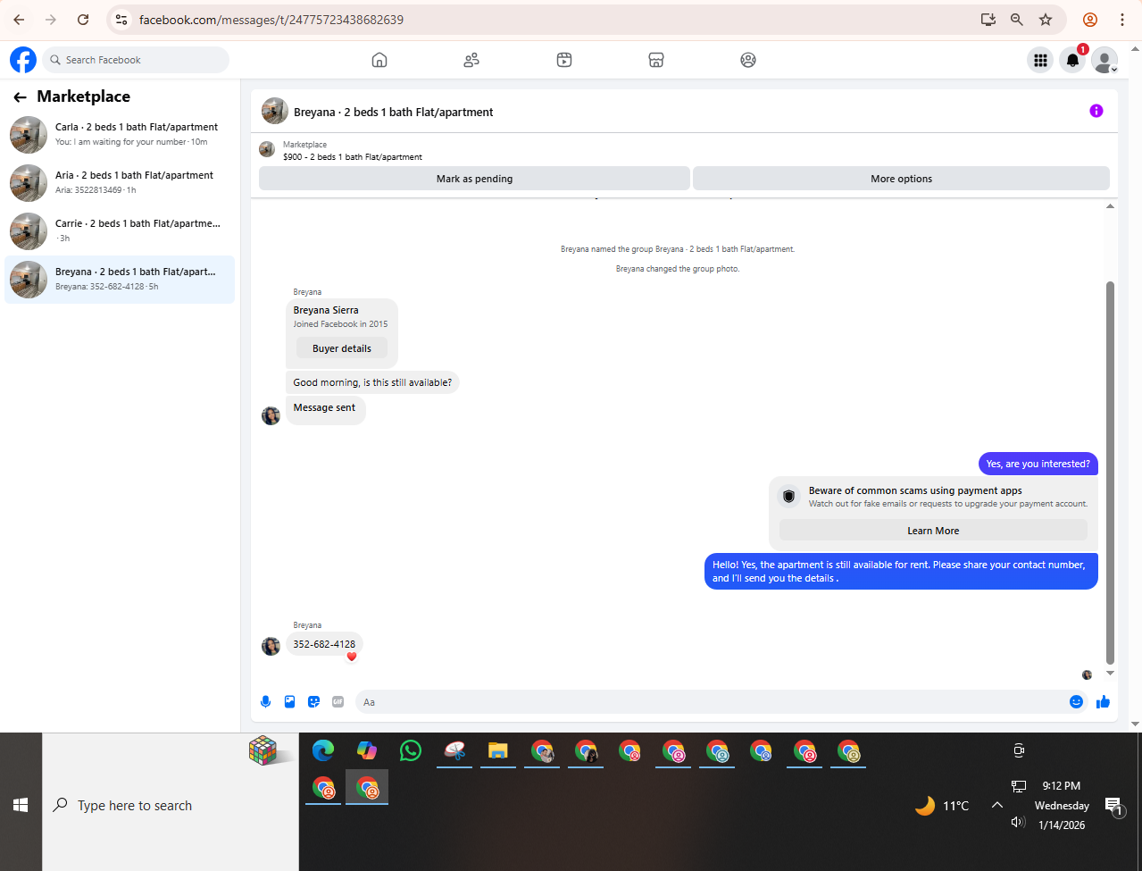Open WhatsApp from taskbar
Image resolution: width=1142 pixels, height=871 pixels.
(x=411, y=750)
